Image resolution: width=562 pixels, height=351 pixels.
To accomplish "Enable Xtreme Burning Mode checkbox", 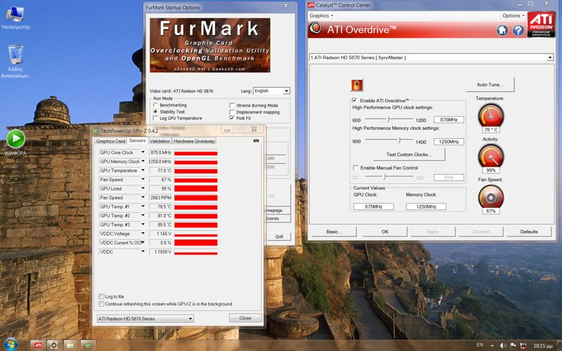I will (x=232, y=105).
